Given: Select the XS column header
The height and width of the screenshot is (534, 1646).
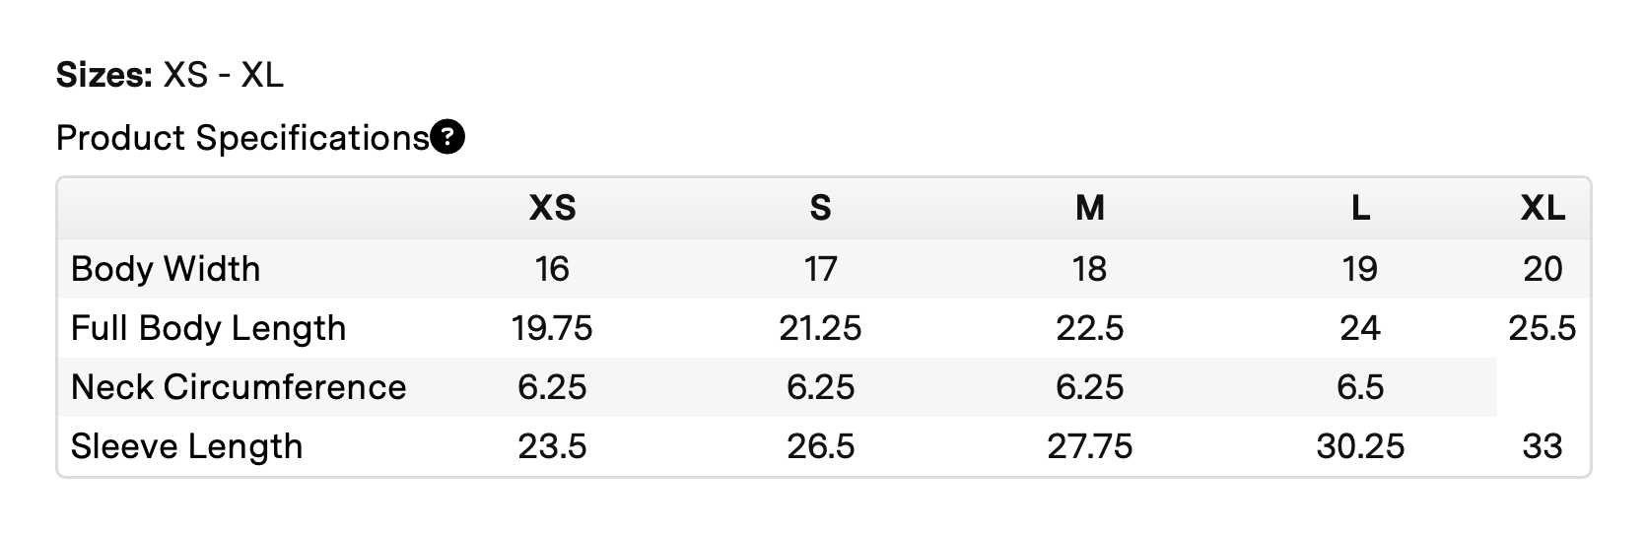Looking at the screenshot, I should tap(552, 208).
